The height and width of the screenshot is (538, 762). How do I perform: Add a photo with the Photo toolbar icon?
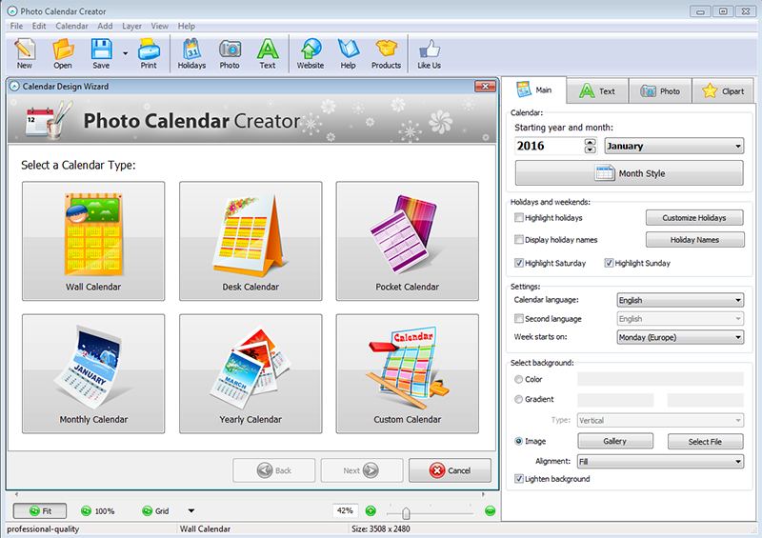230,54
